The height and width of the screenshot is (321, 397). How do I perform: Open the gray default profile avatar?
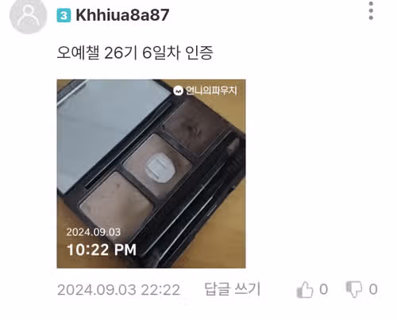coord(29,16)
